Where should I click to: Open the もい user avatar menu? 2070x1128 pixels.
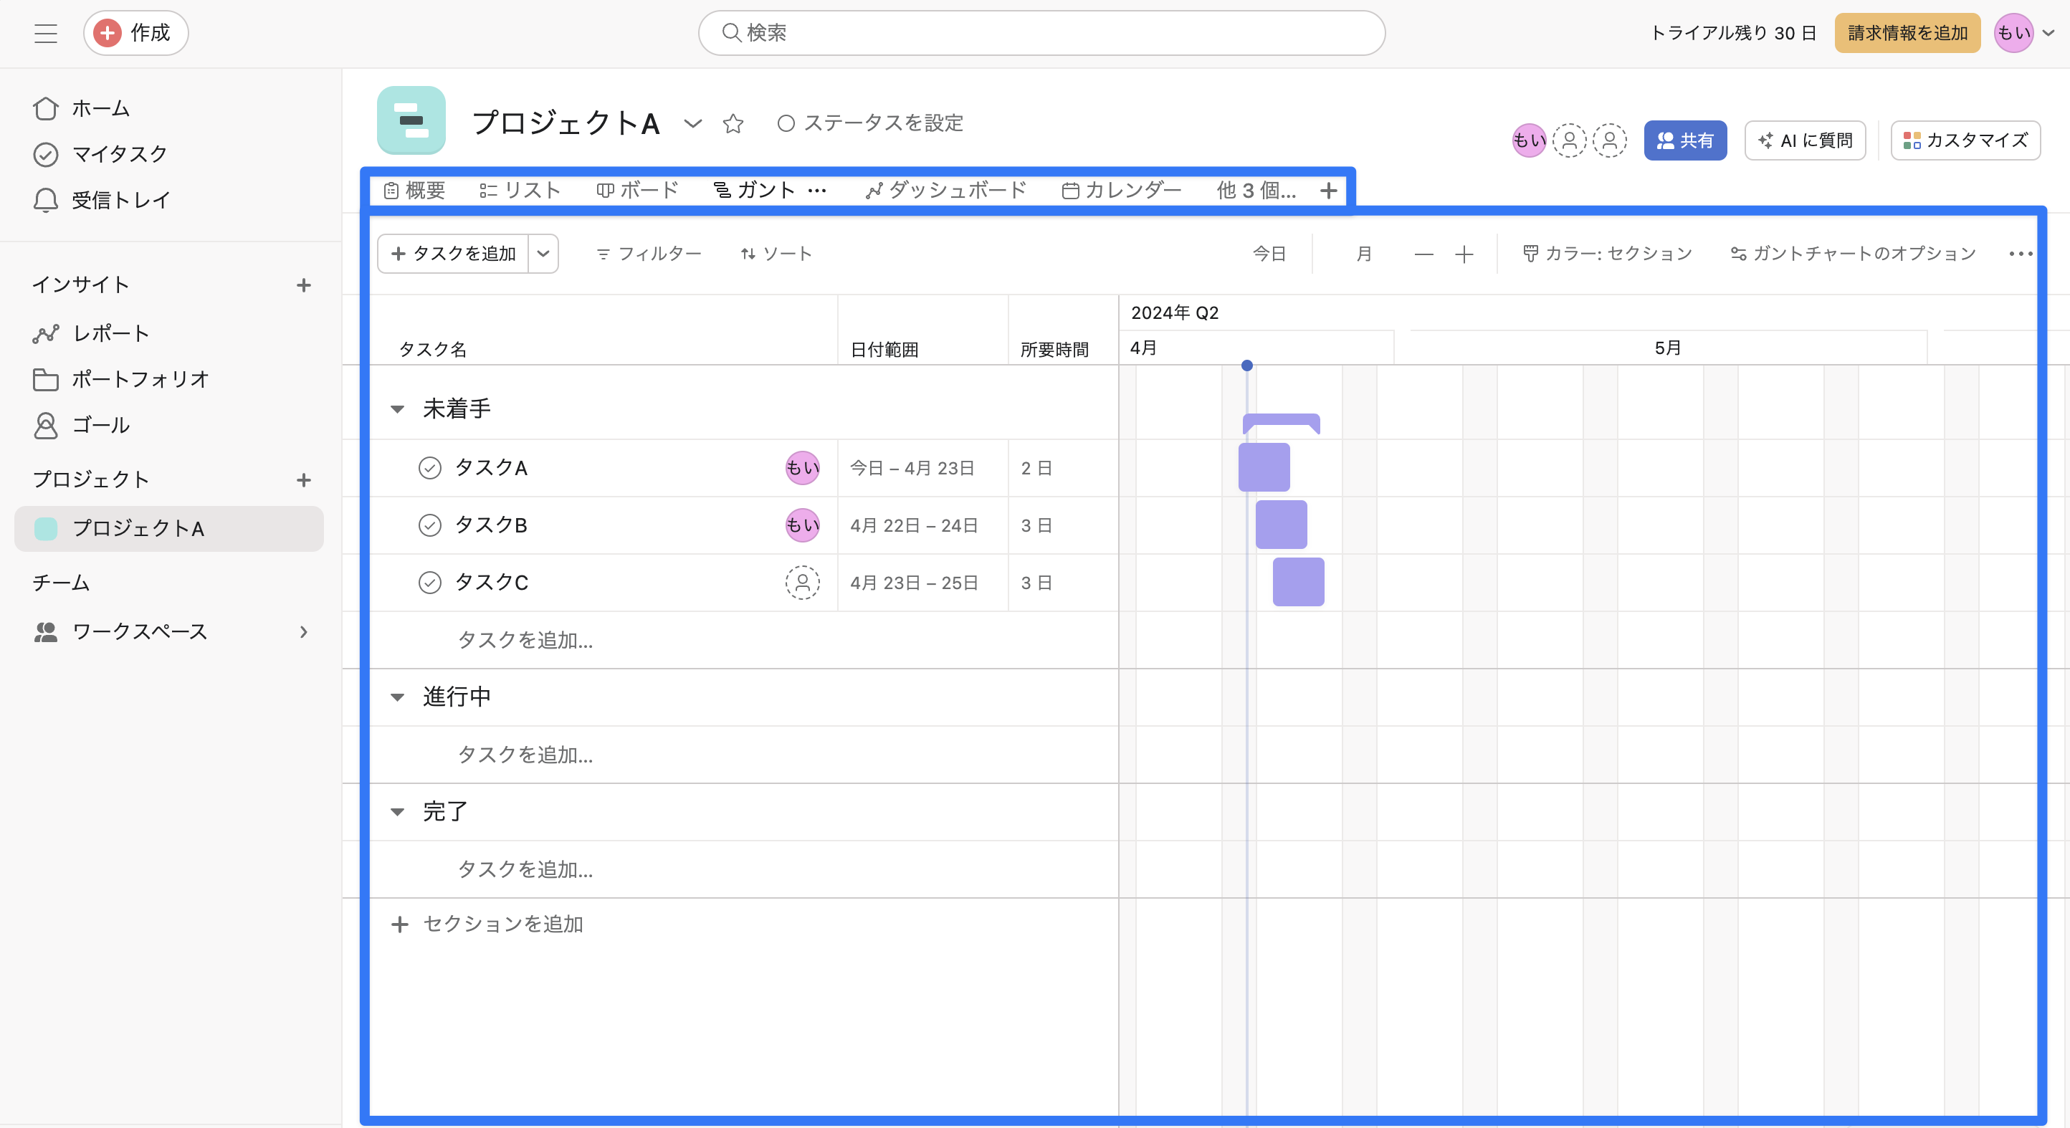(x=2024, y=33)
